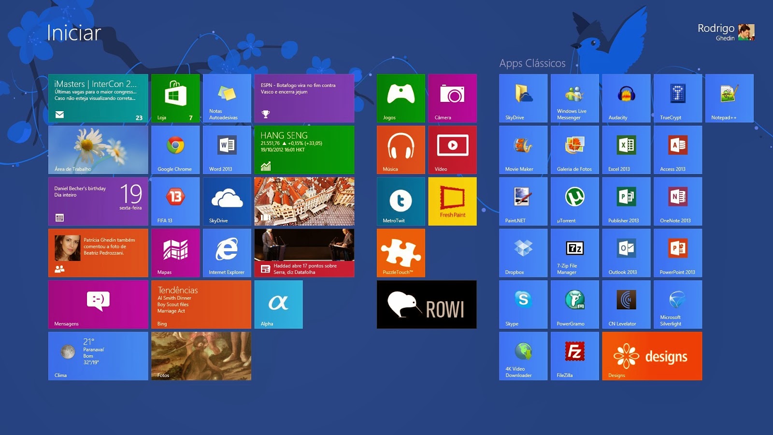Launch Dropbox tile

coord(523,253)
